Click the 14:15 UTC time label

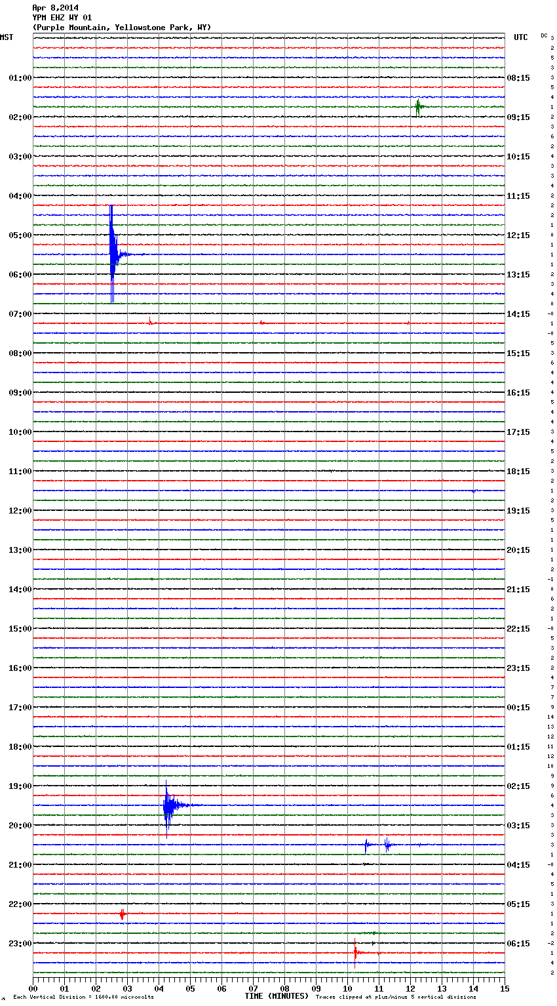[x=518, y=314]
